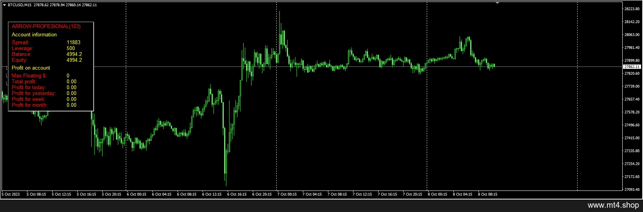Click the 27335.80 price scale label

click(632, 151)
